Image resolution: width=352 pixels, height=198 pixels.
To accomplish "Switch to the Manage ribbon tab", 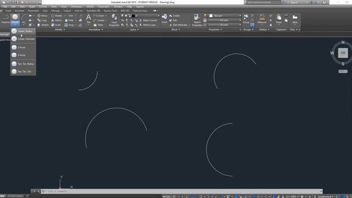I will tap(56, 10).
